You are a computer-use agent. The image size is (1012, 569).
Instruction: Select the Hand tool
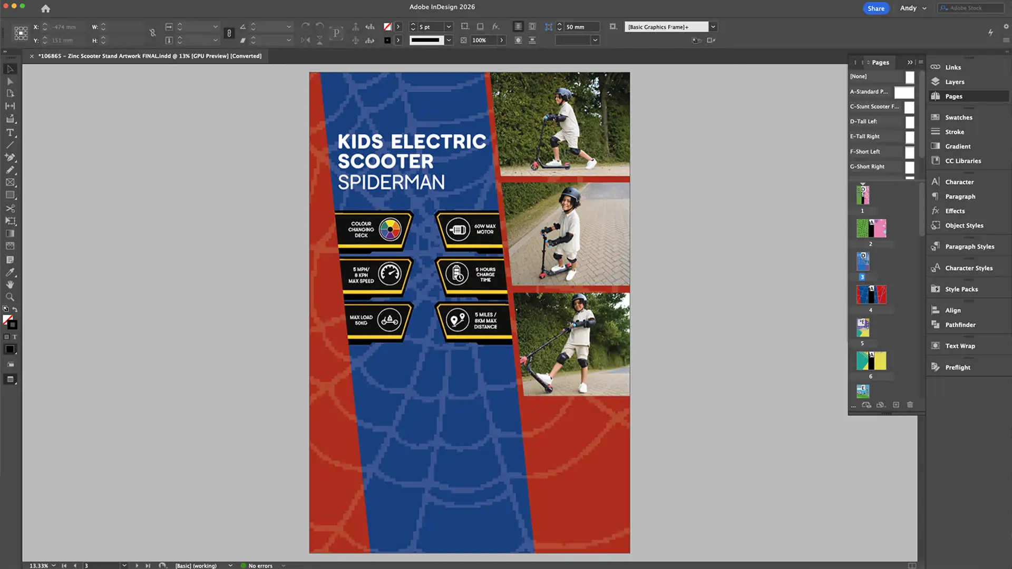(10, 284)
